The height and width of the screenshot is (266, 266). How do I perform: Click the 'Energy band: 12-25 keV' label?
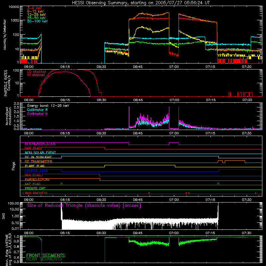tap(48, 106)
